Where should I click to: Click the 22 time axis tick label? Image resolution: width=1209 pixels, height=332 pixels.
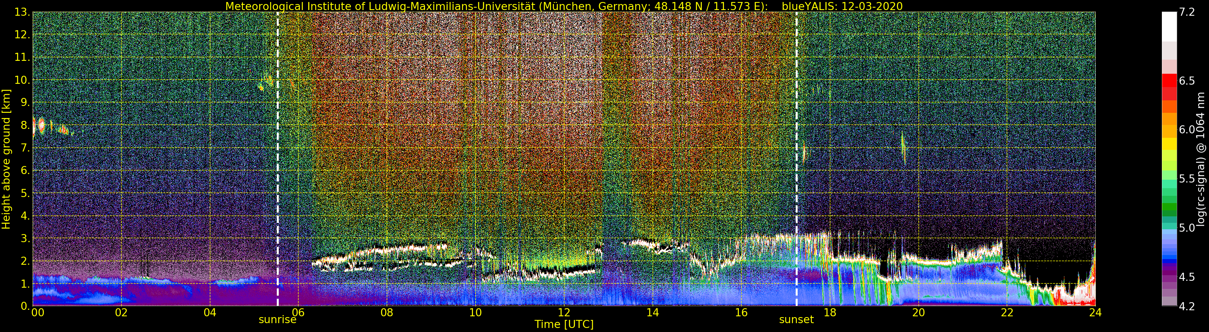(x=1007, y=313)
